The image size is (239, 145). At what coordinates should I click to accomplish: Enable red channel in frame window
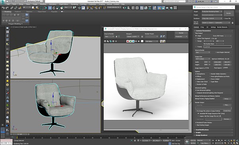128,41
